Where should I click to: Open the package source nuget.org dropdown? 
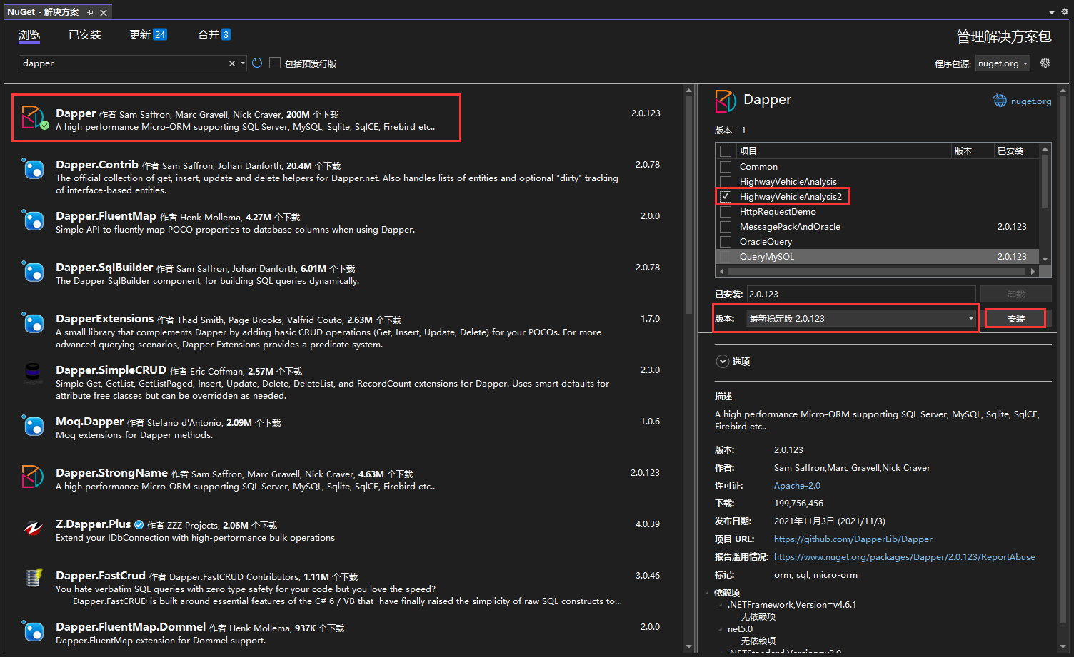(1003, 63)
